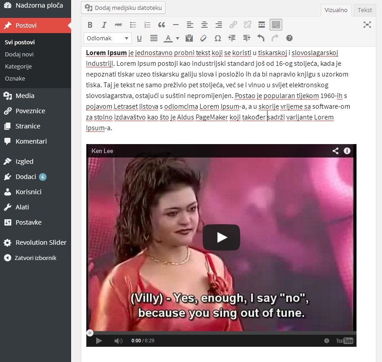This screenshot has height=362, width=382.
Task: Apply italic formatting
Action: point(104,25)
